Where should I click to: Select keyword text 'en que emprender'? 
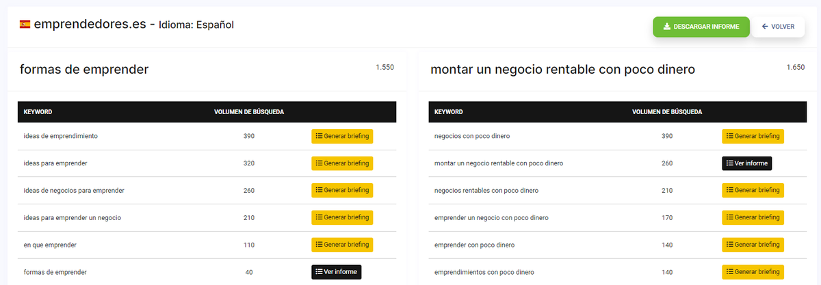pos(50,245)
